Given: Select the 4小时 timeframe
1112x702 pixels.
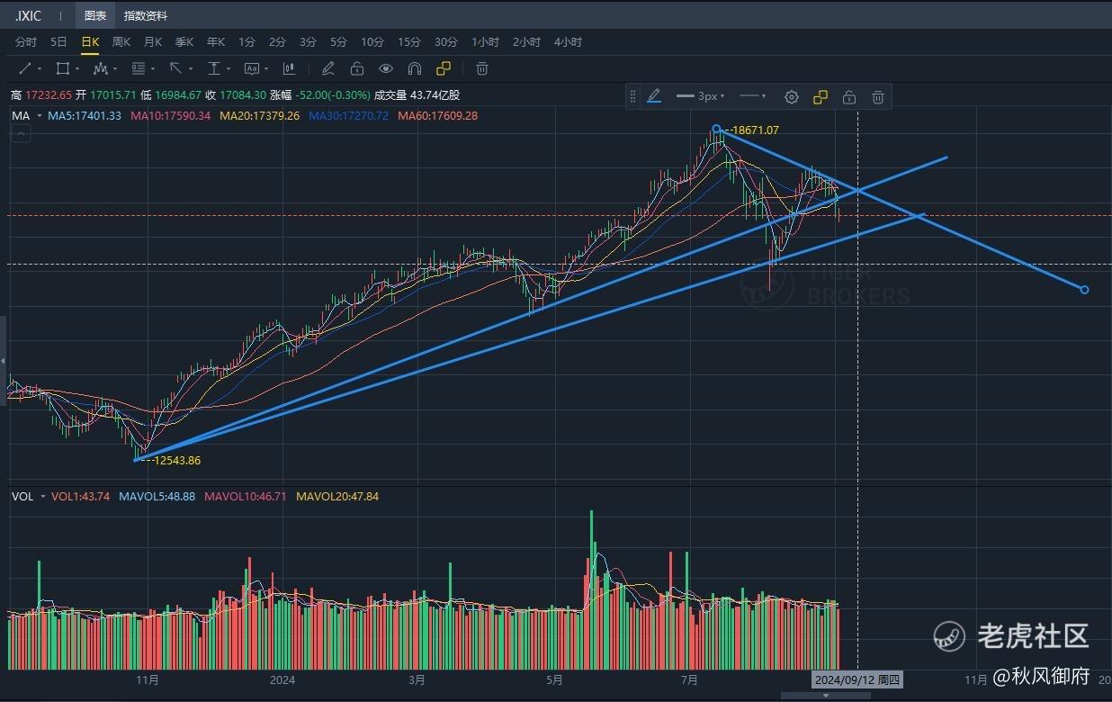Looking at the screenshot, I should [x=568, y=42].
